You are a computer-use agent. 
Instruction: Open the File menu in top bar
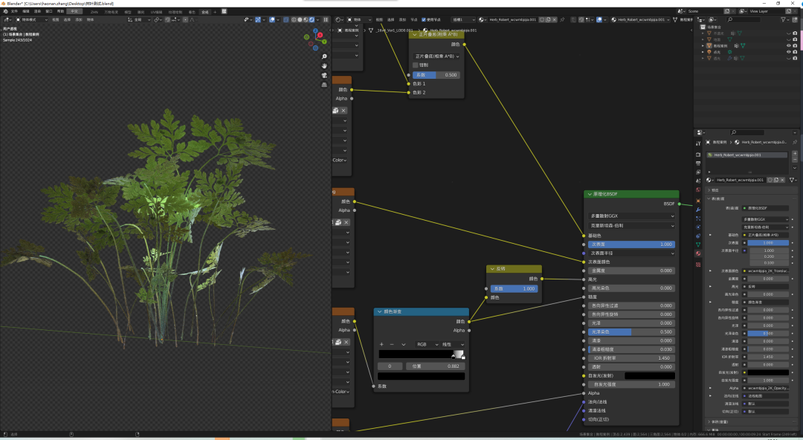(x=14, y=11)
